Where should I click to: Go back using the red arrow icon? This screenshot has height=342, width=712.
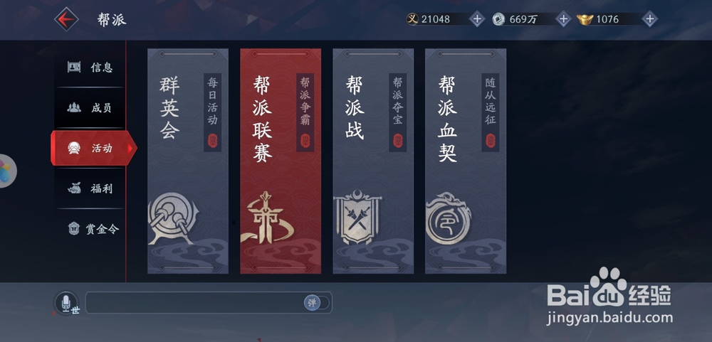point(66,19)
